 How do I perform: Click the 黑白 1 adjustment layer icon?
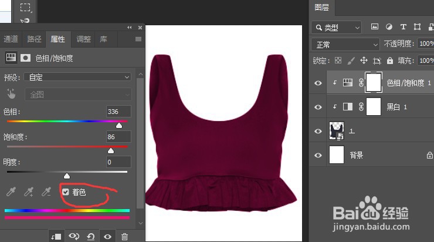tap(348, 107)
